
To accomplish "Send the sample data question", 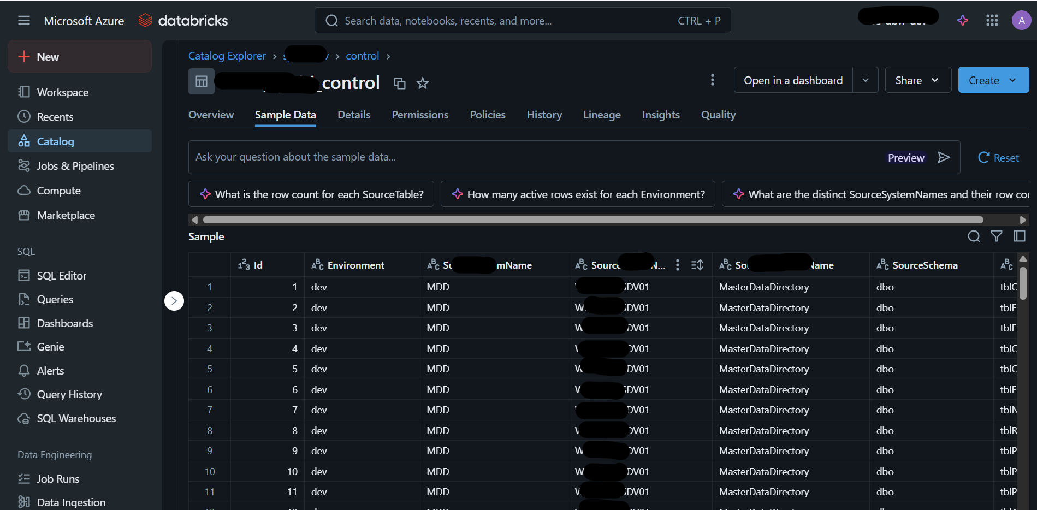I will click(944, 157).
